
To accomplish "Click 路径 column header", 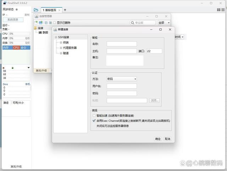I will click(6, 103).
